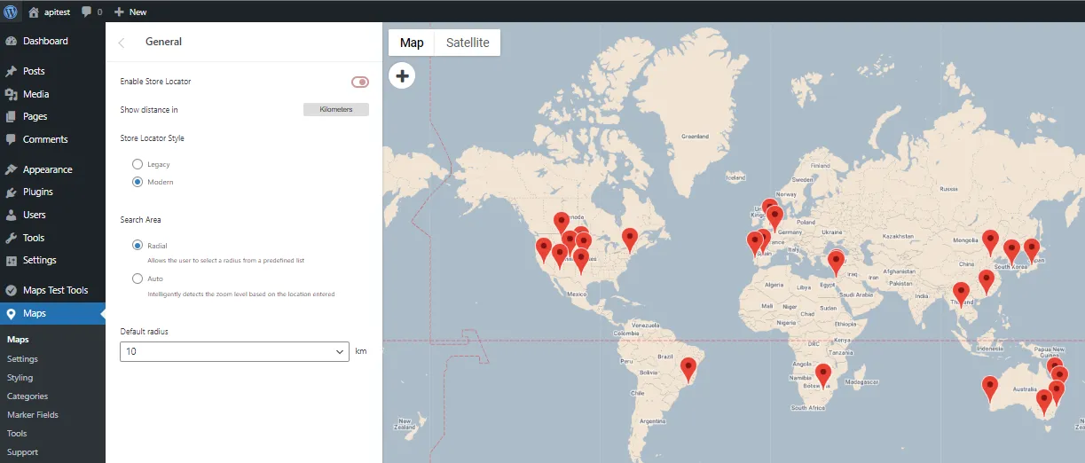The height and width of the screenshot is (463, 1085).
Task: Select the Auto search area option
Action: 138,279
